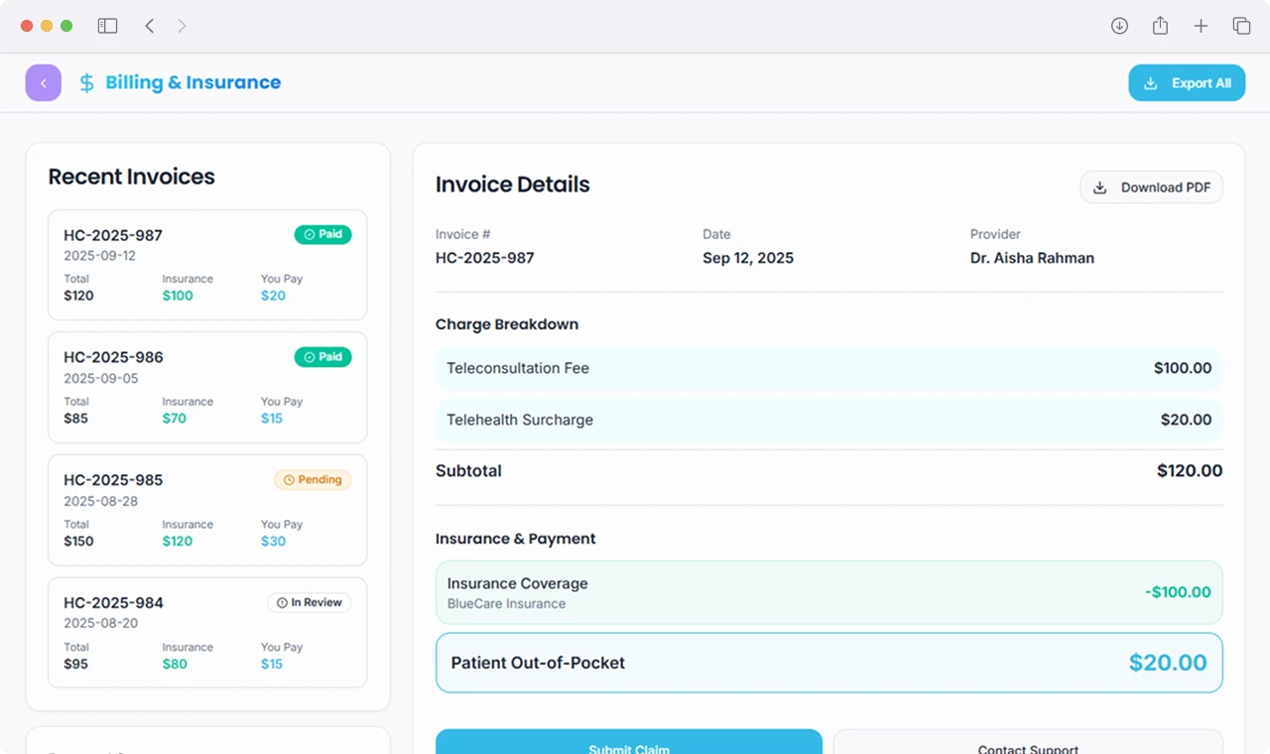This screenshot has width=1270, height=754.
Task: Go back with the browser back chevron
Action: click(149, 26)
